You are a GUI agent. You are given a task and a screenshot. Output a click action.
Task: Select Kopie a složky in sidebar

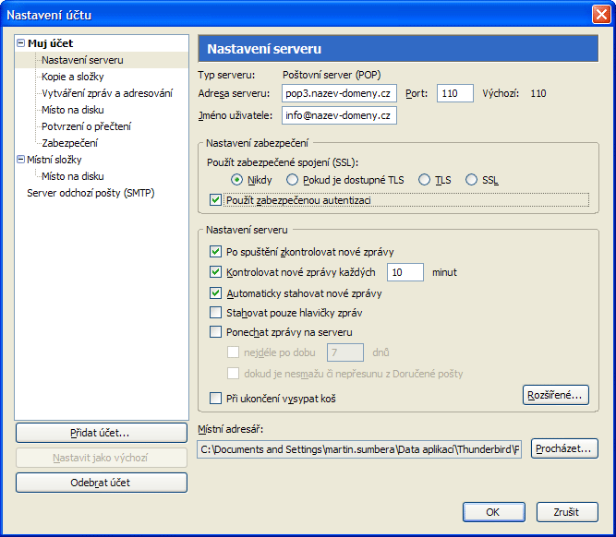[x=75, y=77]
